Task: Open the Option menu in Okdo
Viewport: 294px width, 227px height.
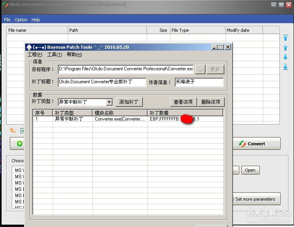Action: point(21,20)
